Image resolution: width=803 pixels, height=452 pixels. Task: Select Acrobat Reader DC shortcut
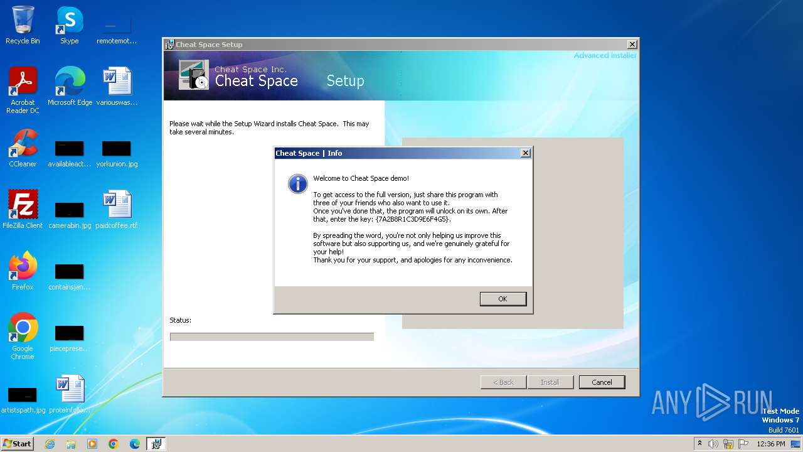(23, 90)
